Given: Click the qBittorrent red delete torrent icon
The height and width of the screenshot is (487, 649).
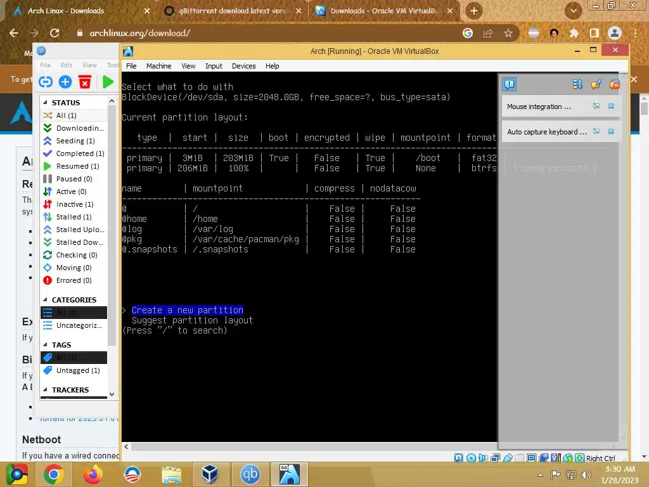Looking at the screenshot, I should coord(85,82).
